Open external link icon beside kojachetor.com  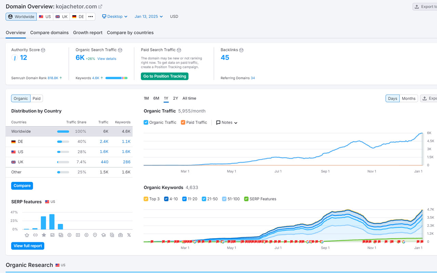[x=100, y=6]
